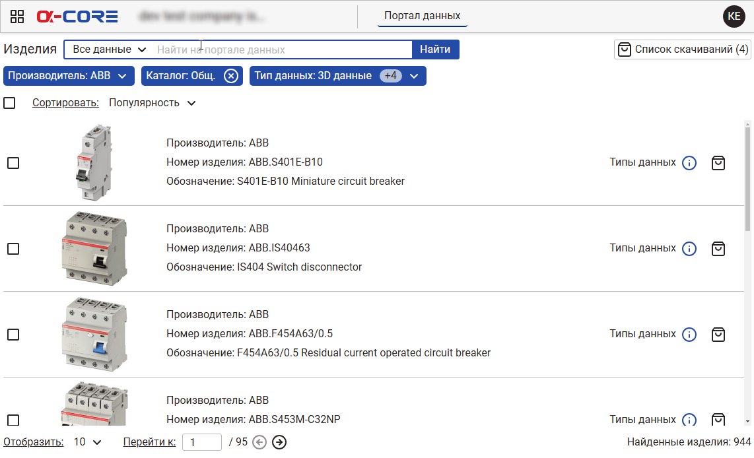
Task: Remove the Каталог: Общ. filter chip
Action: 231,76
